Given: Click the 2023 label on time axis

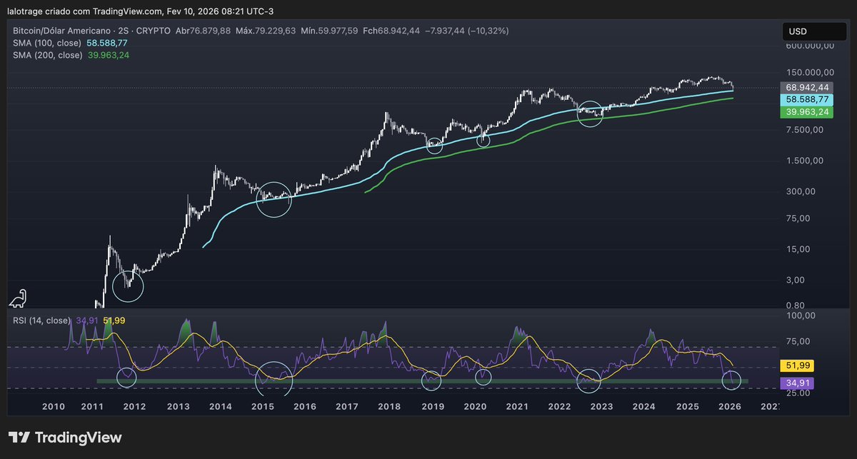Looking at the screenshot, I should click(601, 406).
